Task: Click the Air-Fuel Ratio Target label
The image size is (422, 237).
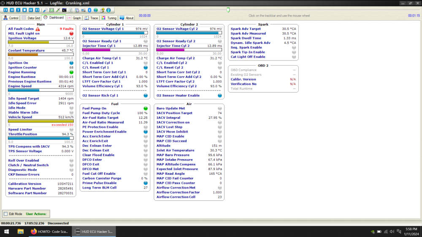Action: [100, 117]
